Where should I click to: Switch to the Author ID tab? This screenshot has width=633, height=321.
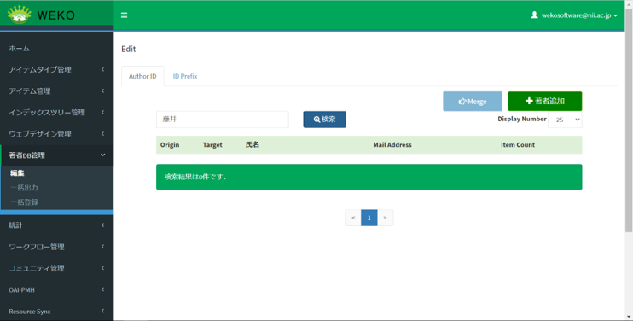(x=142, y=76)
